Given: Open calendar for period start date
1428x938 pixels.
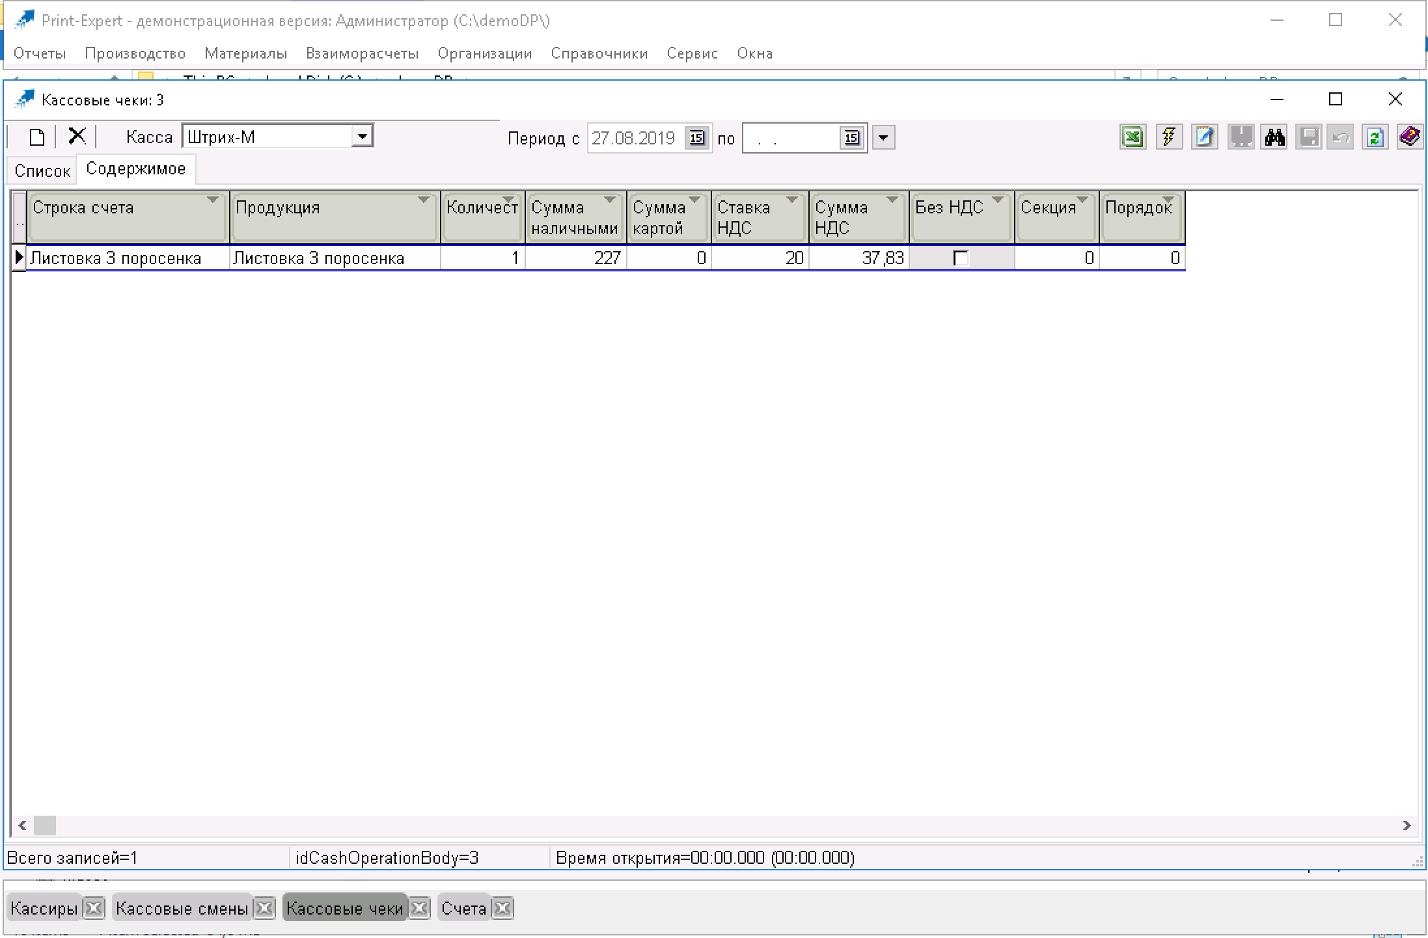Looking at the screenshot, I should pyautogui.click(x=696, y=138).
